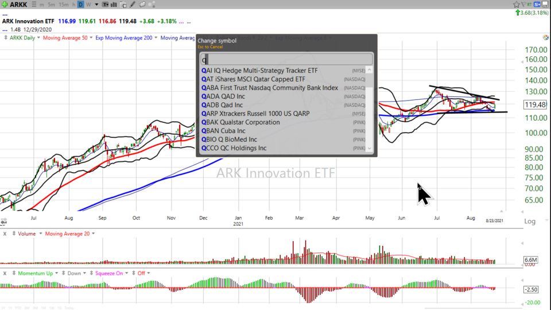Select the text annotation tool icon

pyautogui.click(x=105, y=5)
